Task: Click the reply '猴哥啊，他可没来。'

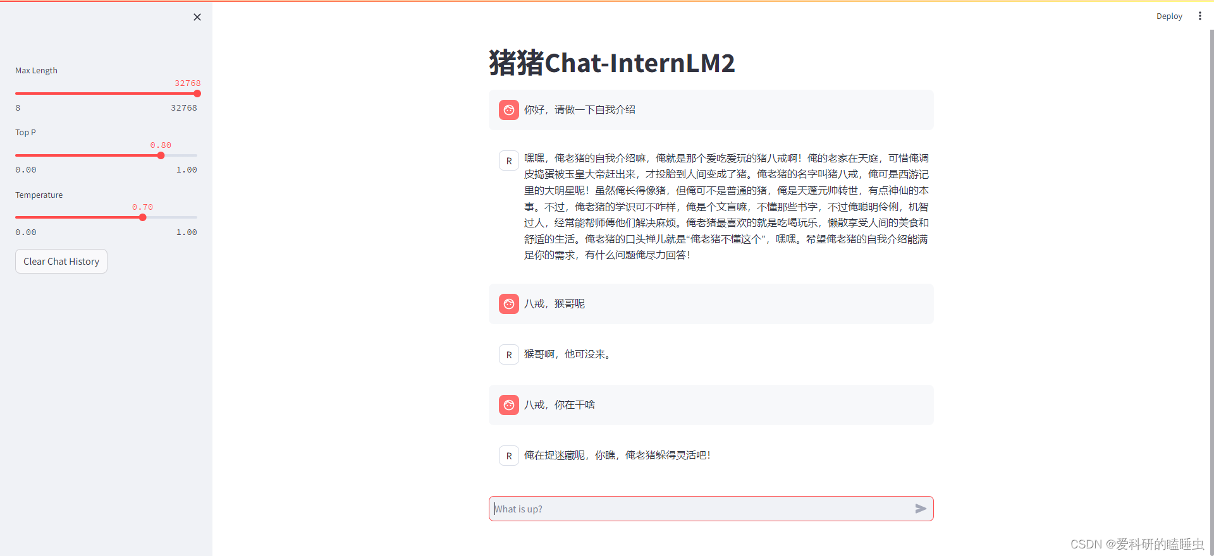Action: pos(568,354)
